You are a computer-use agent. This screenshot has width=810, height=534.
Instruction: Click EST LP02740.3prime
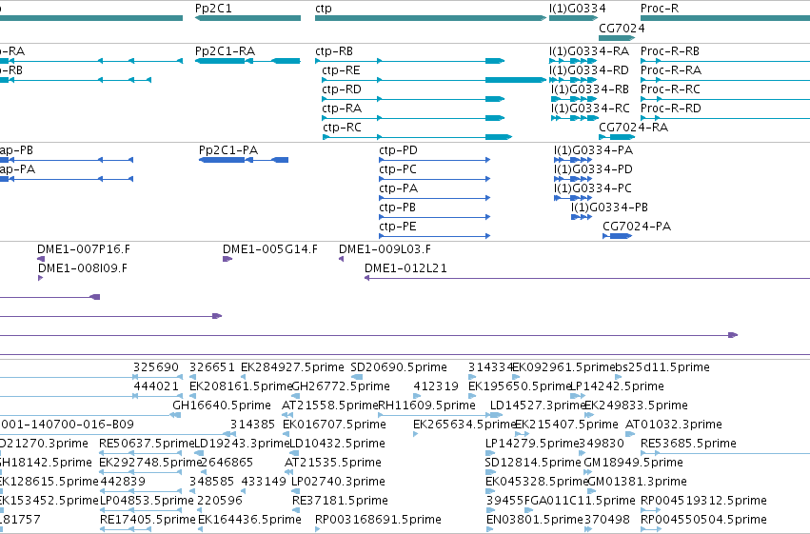[x=338, y=482]
